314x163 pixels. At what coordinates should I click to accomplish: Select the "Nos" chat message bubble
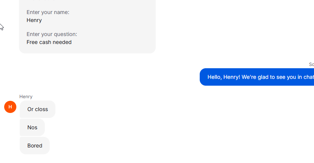click(32, 127)
